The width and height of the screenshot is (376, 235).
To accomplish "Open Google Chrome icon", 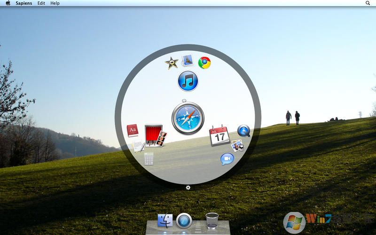I will pyautogui.click(x=204, y=63).
